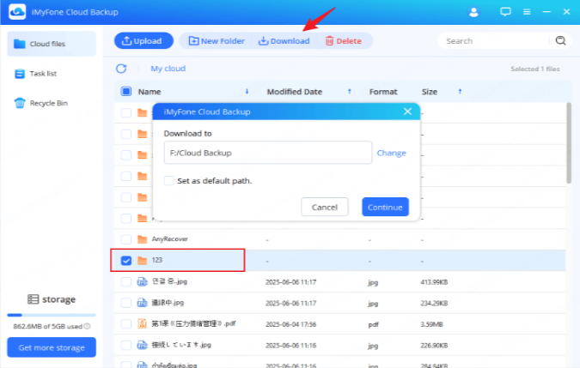Click the pdf file icon for 第1课
Image resolution: width=580 pixels, height=368 pixels.
tap(142, 323)
